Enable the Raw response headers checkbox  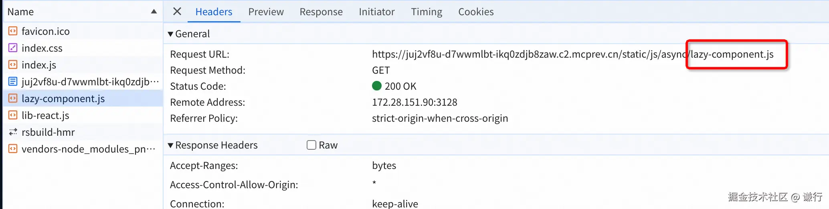(x=311, y=145)
